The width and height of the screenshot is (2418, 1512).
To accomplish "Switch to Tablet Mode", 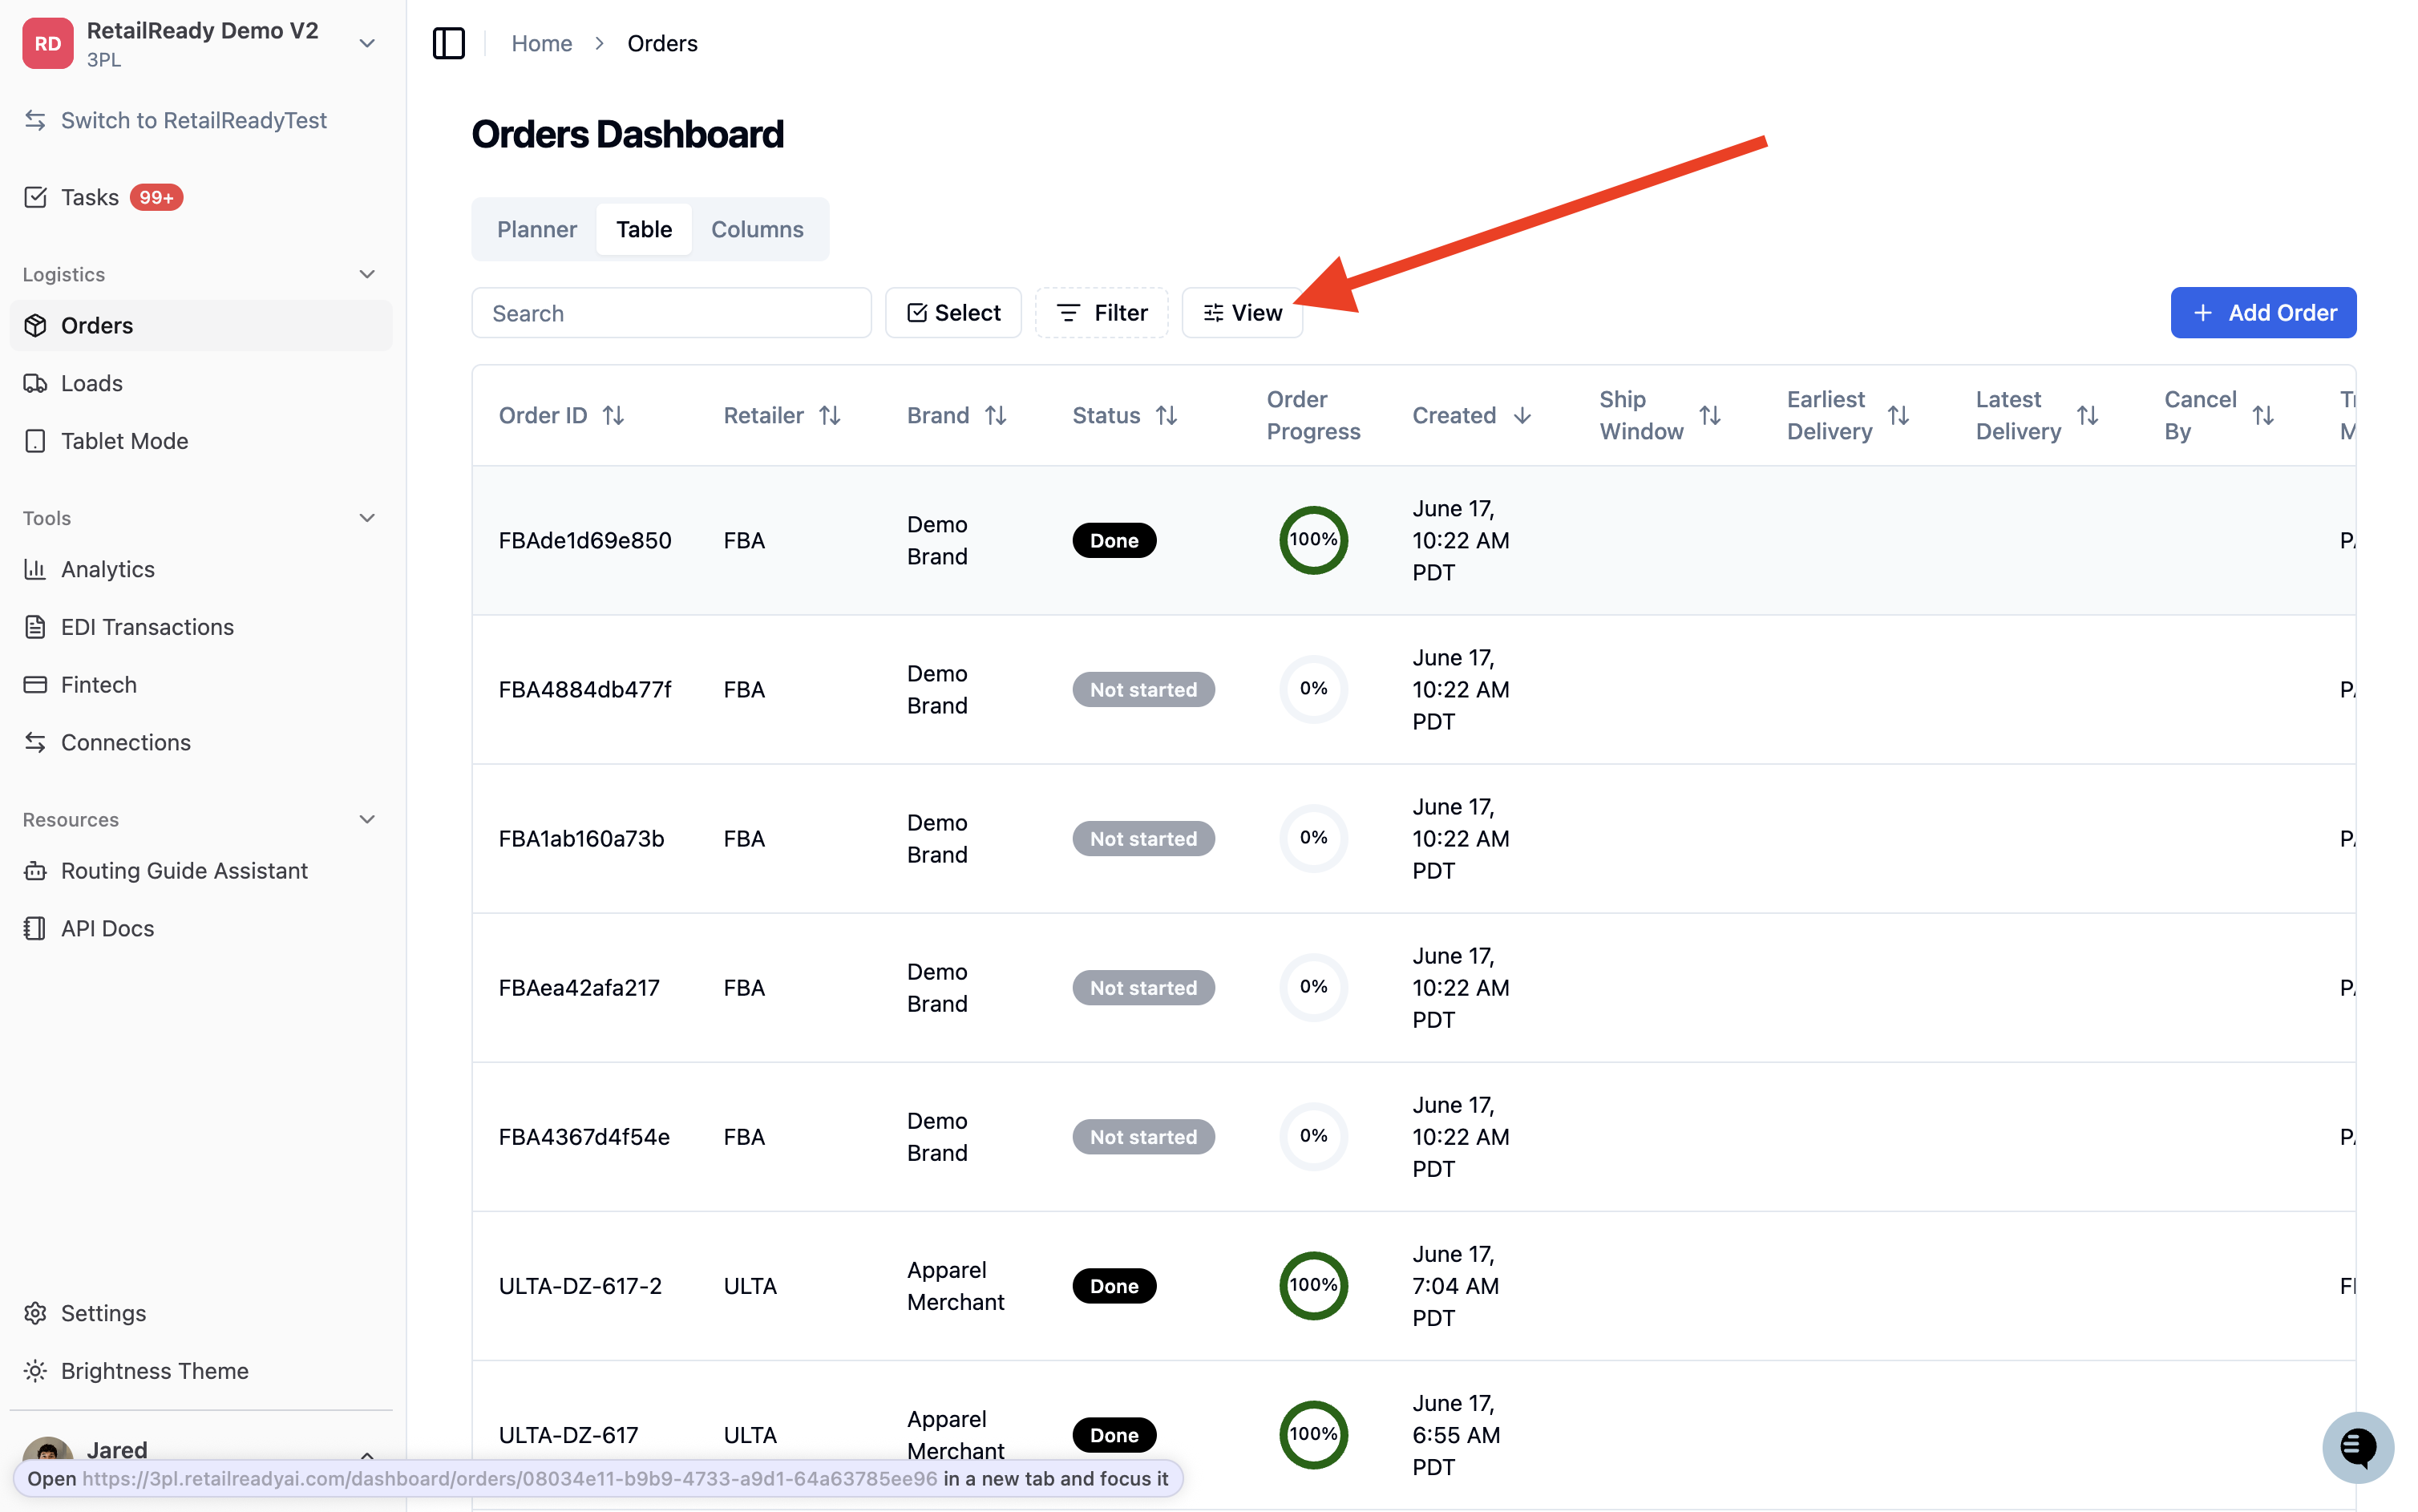I will 106,441.
